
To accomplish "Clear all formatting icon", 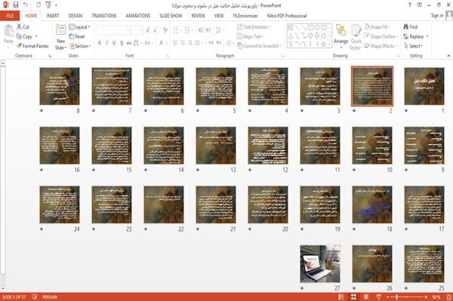I will (165, 30).
